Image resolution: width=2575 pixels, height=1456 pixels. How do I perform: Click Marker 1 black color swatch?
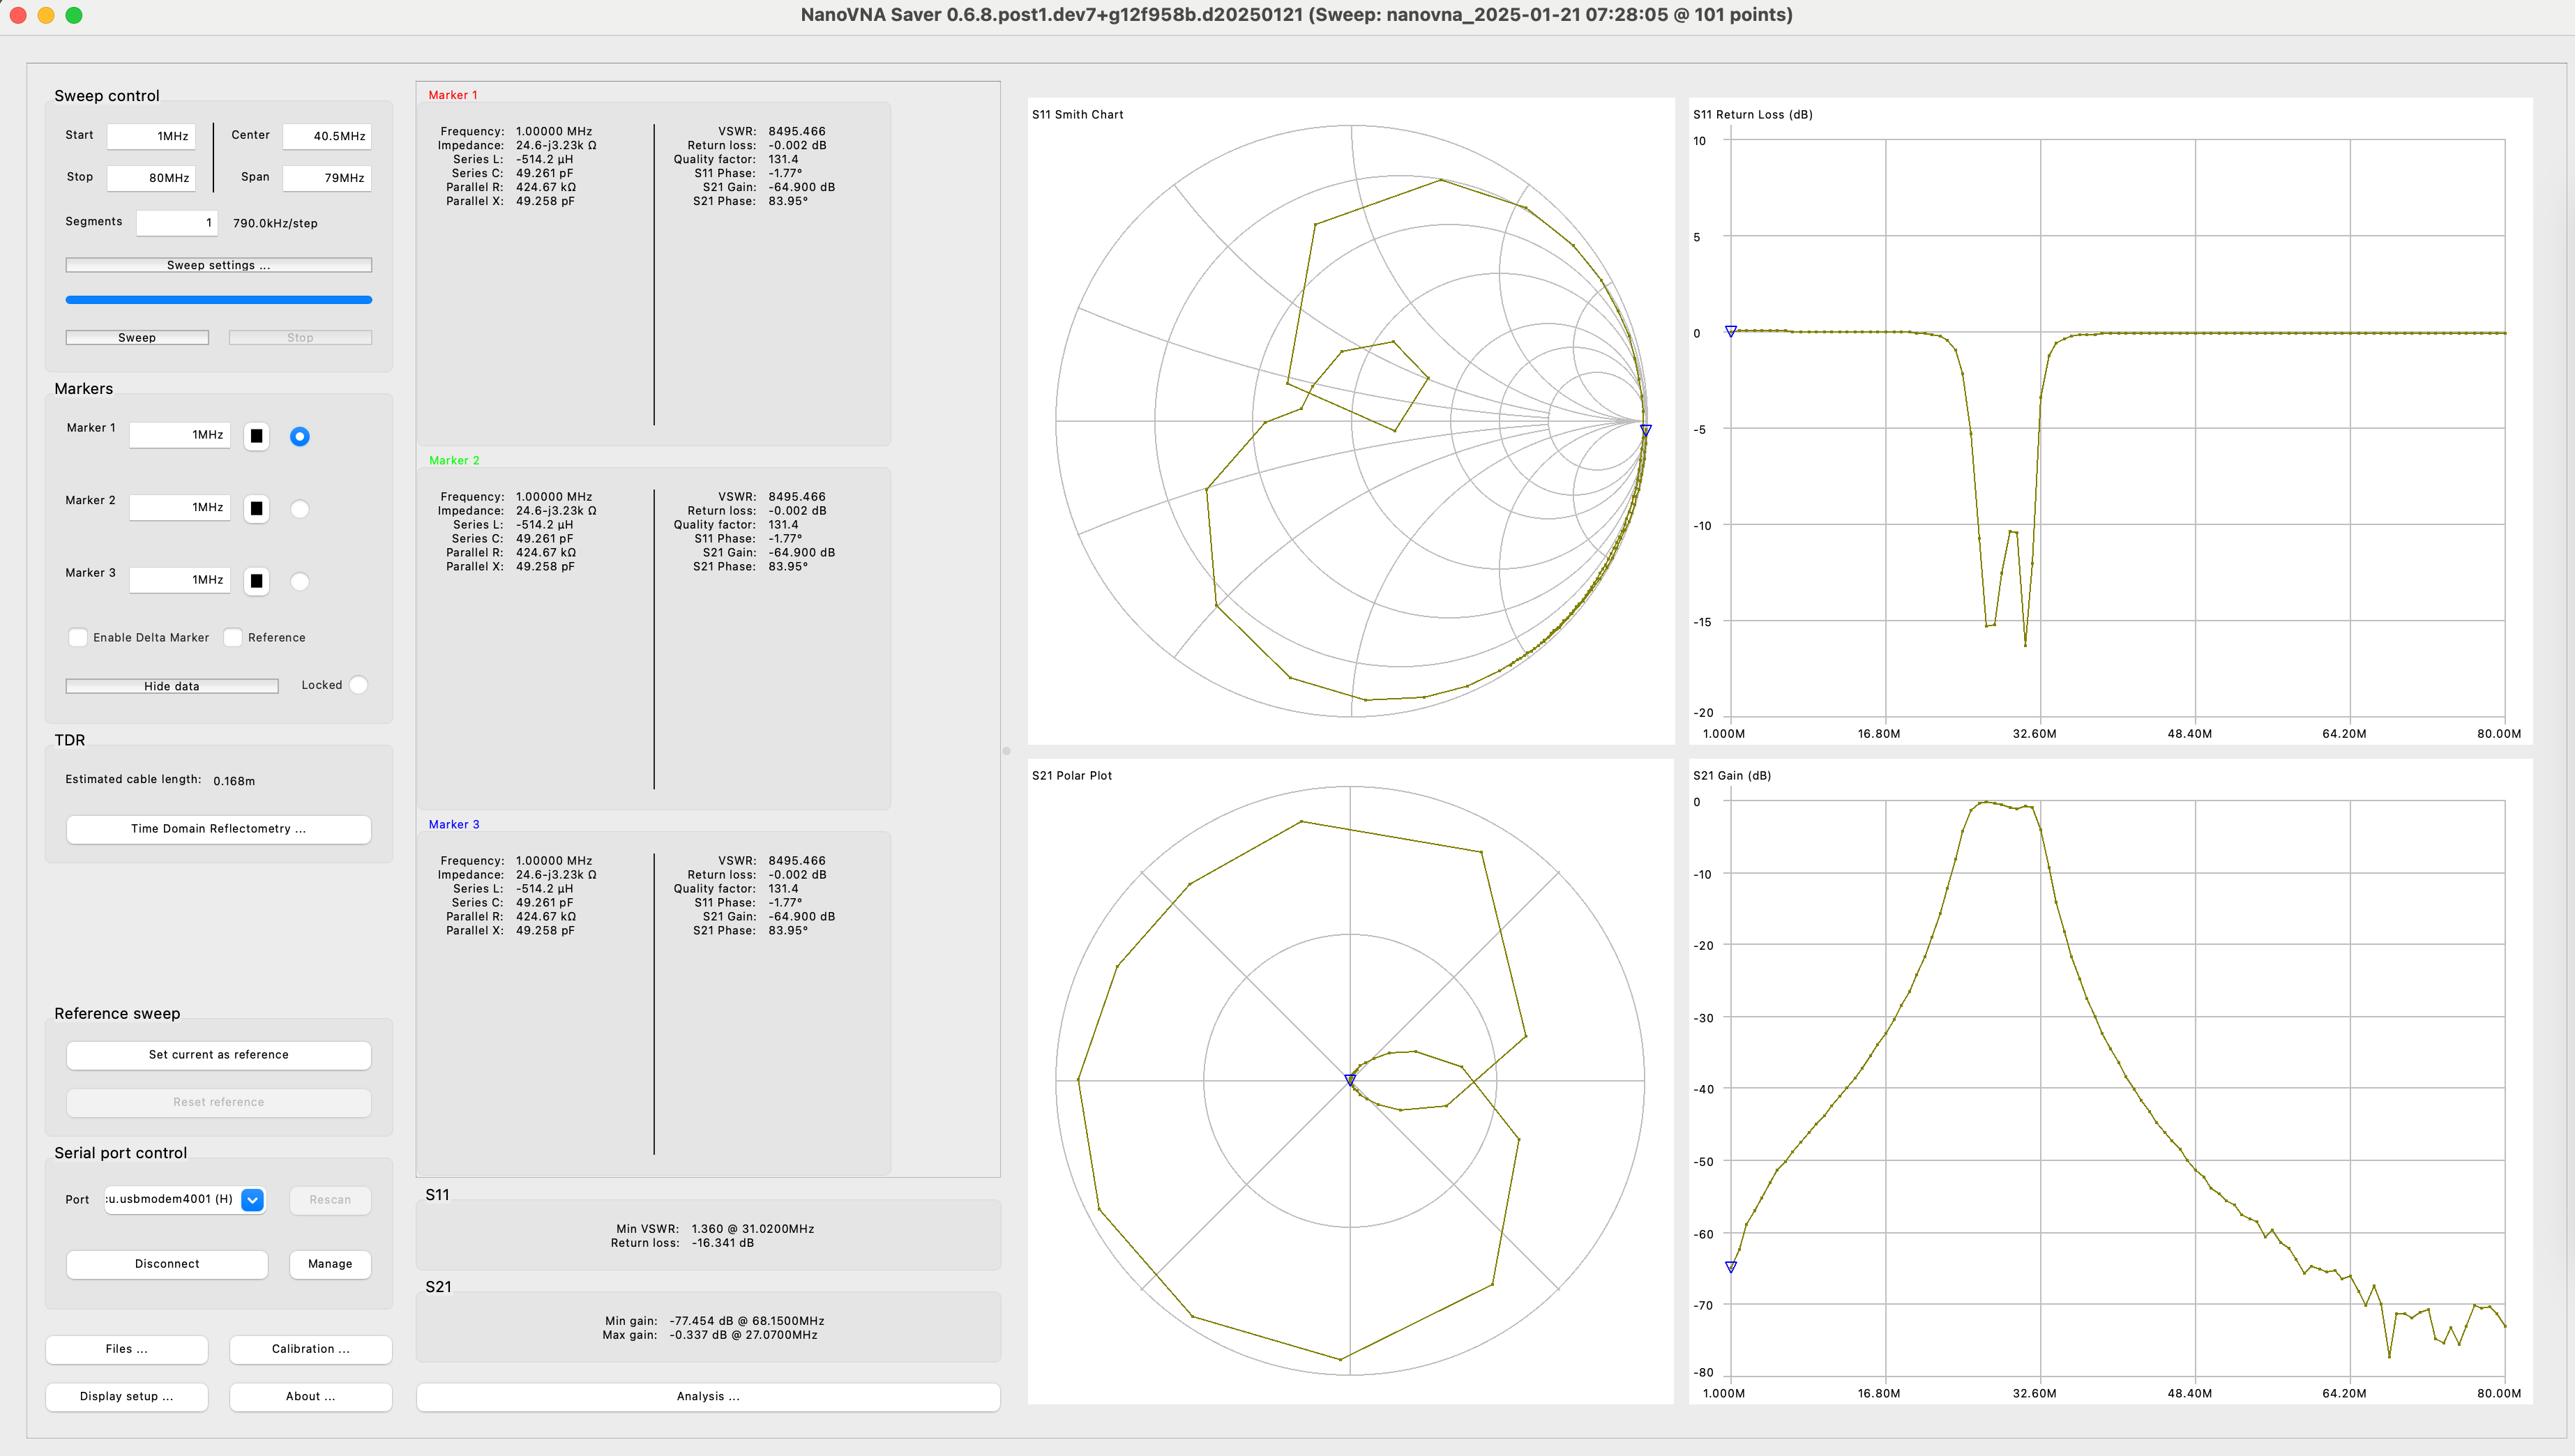tap(256, 436)
